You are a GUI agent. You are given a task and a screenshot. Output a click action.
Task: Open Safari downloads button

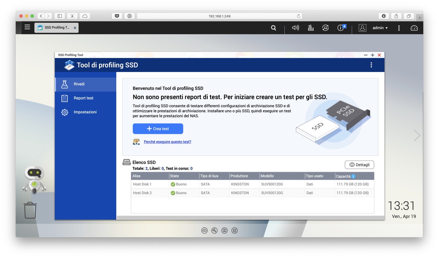384,16
